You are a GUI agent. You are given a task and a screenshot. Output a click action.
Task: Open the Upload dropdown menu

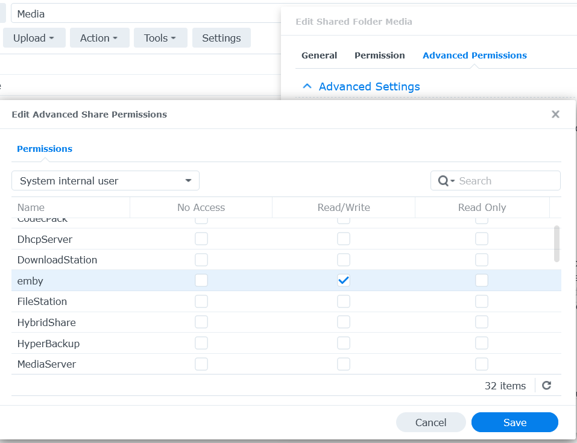click(x=34, y=38)
